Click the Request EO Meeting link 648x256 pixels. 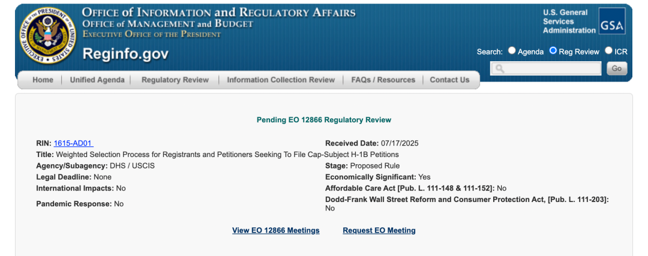coord(379,230)
